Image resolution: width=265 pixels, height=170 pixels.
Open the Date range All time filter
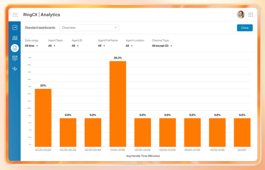[31, 46]
